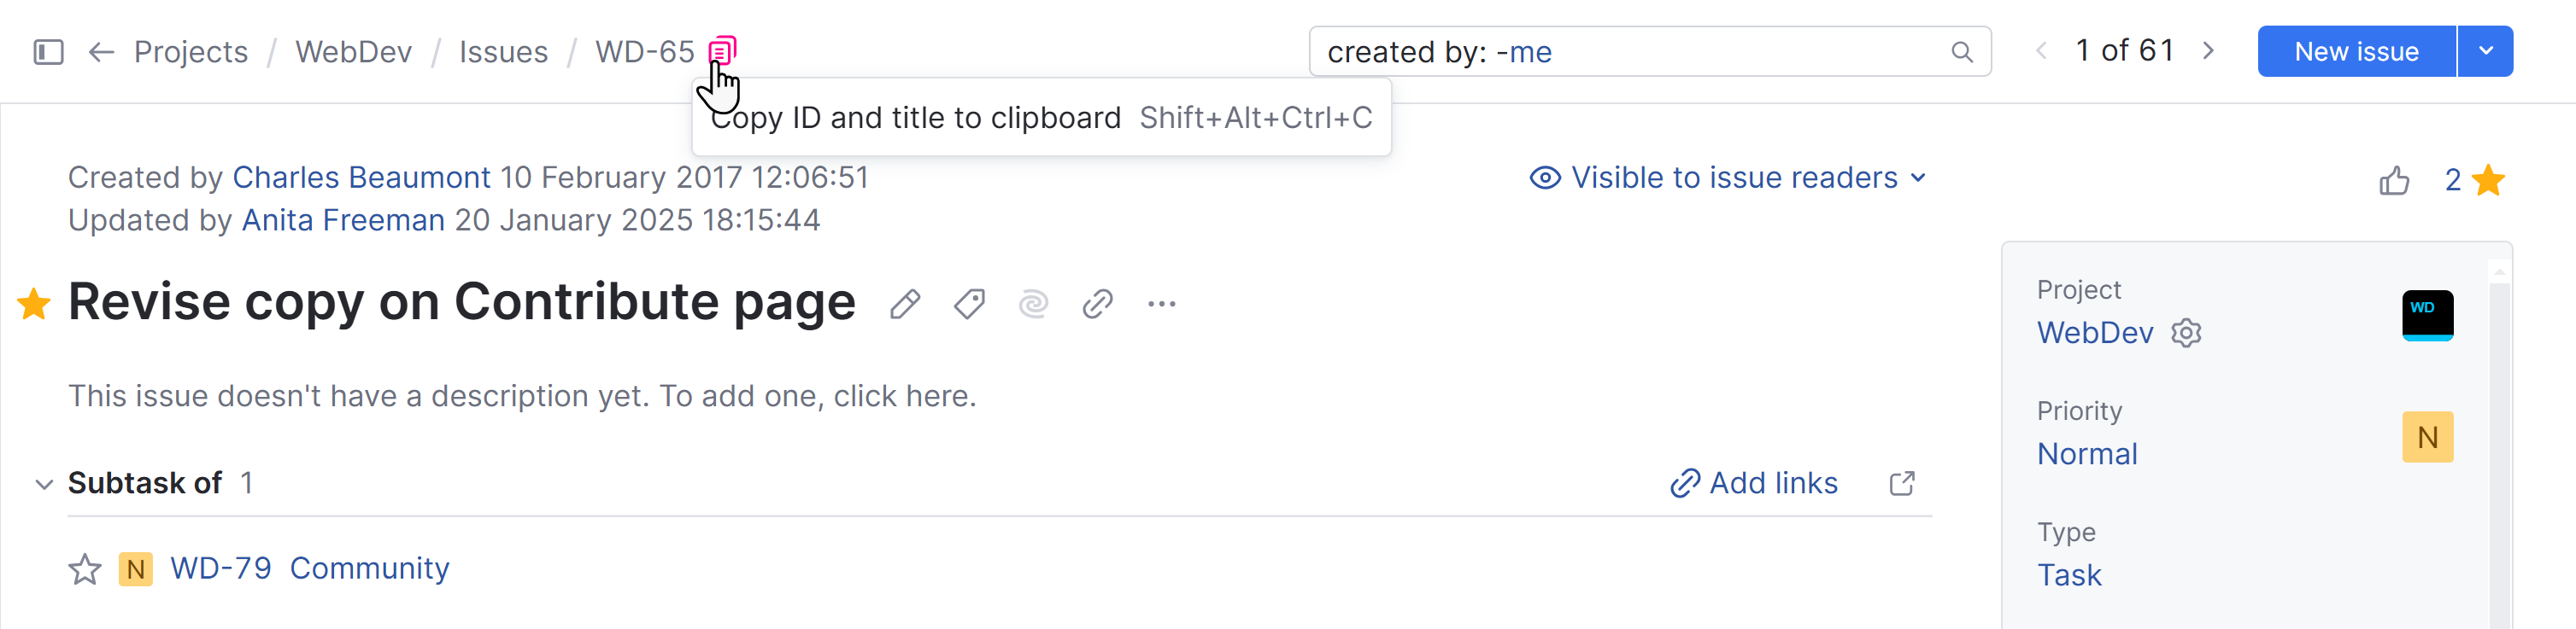Open WebDev project settings gear

[2187, 333]
